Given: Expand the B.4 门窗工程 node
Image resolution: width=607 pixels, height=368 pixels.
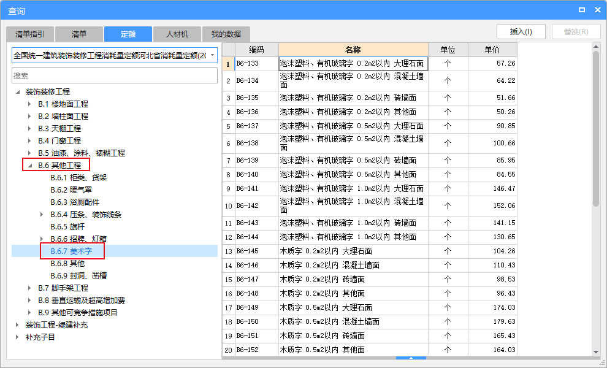Looking at the screenshot, I should pyautogui.click(x=29, y=141).
